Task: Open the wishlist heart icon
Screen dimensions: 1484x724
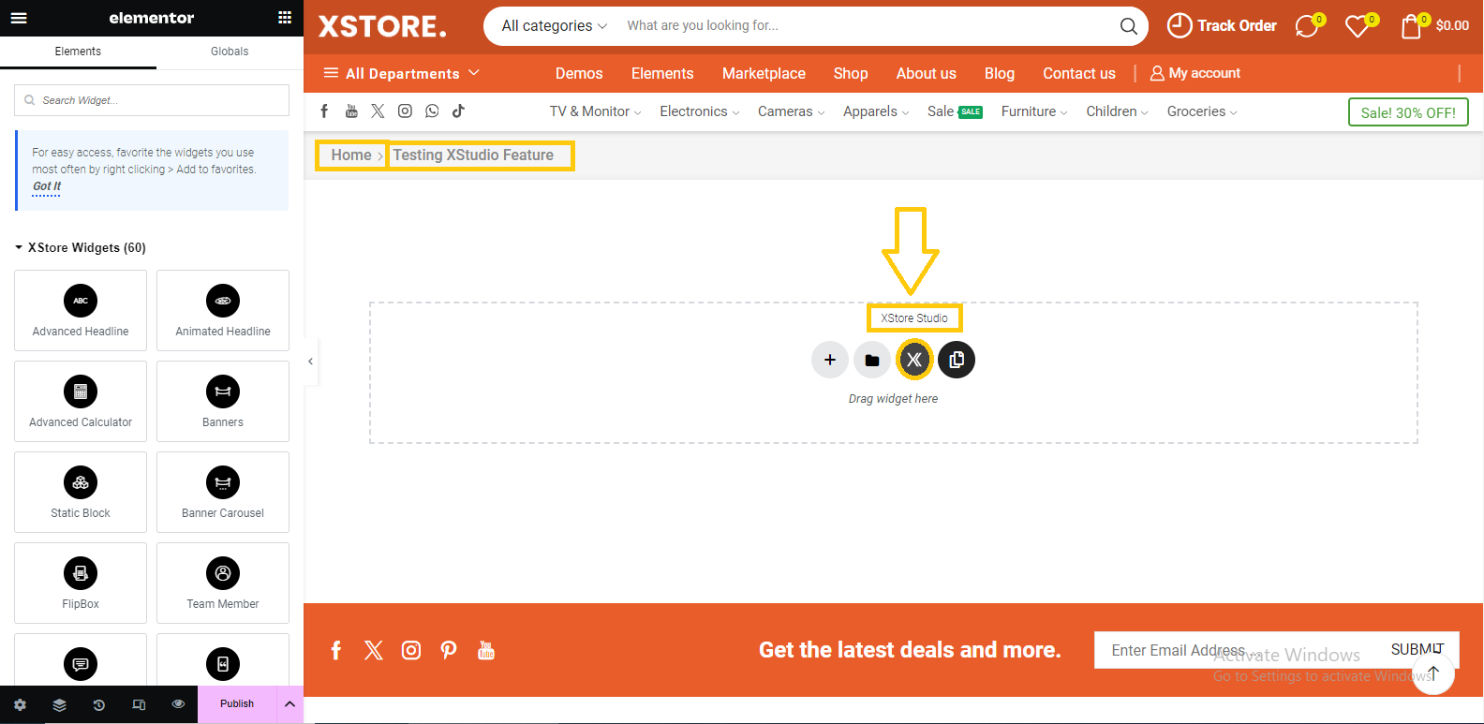Action: click(1358, 25)
